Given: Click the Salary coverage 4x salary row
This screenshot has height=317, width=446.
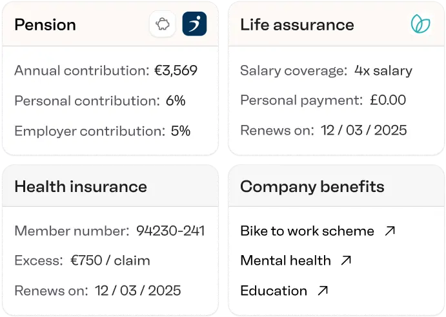Looking at the screenshot, I should pos(326,71).
